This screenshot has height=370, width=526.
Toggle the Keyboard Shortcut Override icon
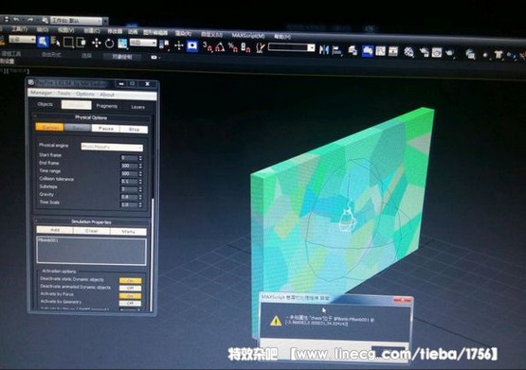(x=192, y=45)
